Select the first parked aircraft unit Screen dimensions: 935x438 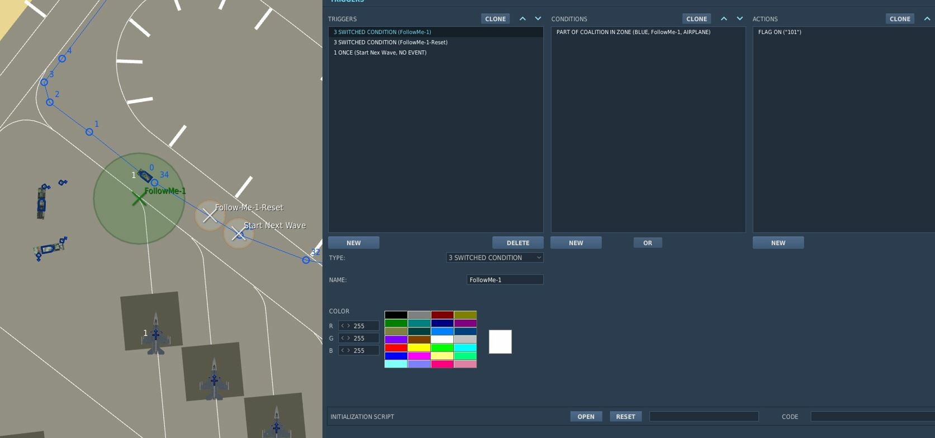point(156,334)
